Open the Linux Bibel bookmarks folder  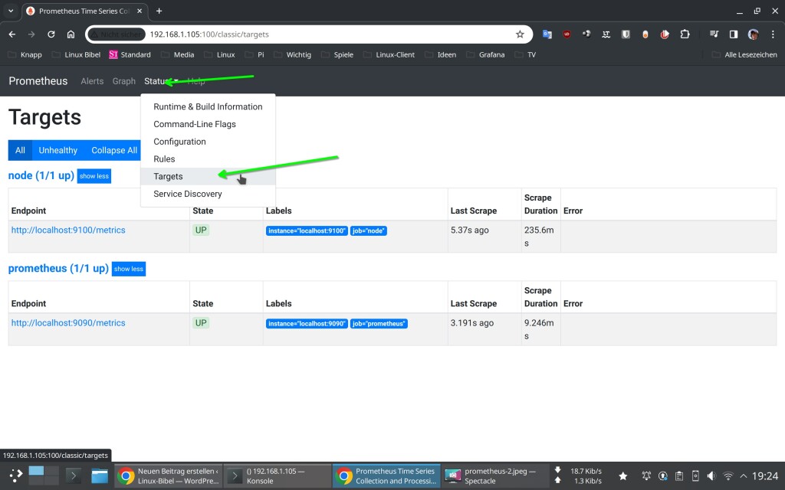click(76, 54)
